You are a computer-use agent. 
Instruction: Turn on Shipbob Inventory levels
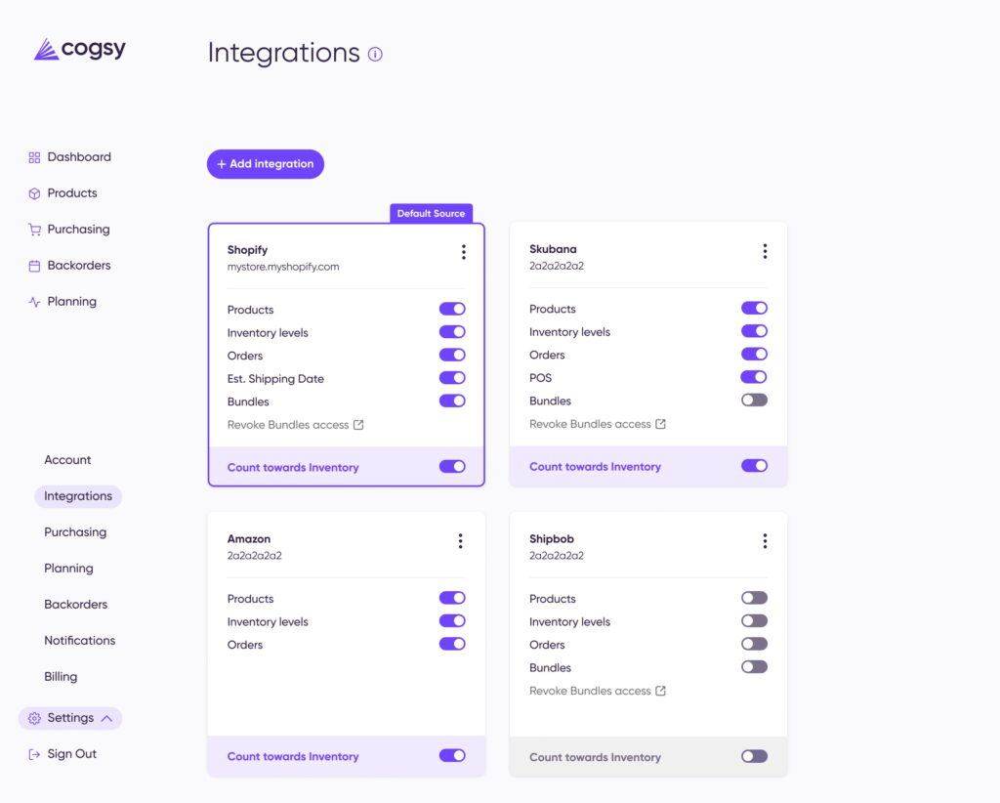(754, 621)
